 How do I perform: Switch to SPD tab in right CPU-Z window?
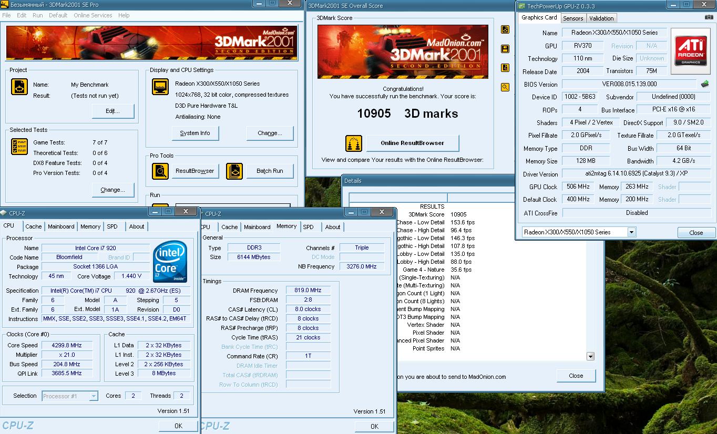tap(309, 227)
